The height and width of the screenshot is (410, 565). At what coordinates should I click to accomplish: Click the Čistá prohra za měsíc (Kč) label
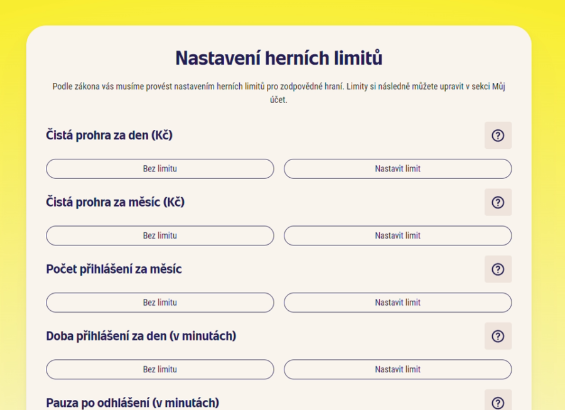116,202
